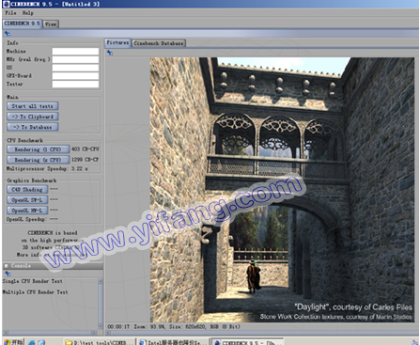Viewport: 420px width, 345px height.
Task: Click the To Database button
Action: tap(33, 127)
